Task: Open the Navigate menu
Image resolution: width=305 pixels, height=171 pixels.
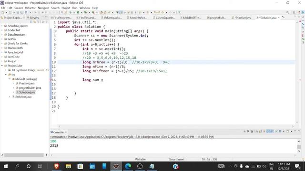Action: 43,8
